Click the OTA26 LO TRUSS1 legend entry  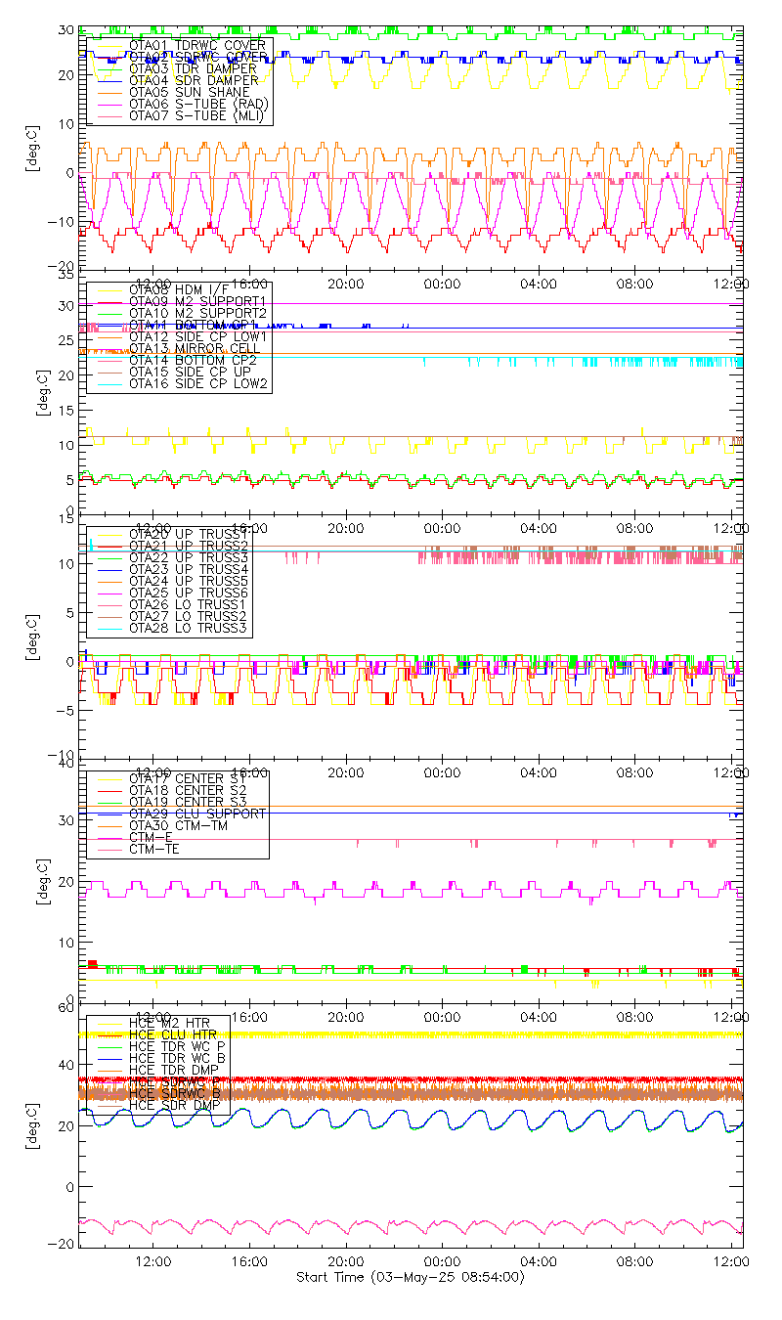(190, 604)
